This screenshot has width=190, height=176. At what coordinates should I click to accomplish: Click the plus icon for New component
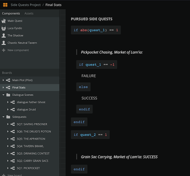pos(4,50)
